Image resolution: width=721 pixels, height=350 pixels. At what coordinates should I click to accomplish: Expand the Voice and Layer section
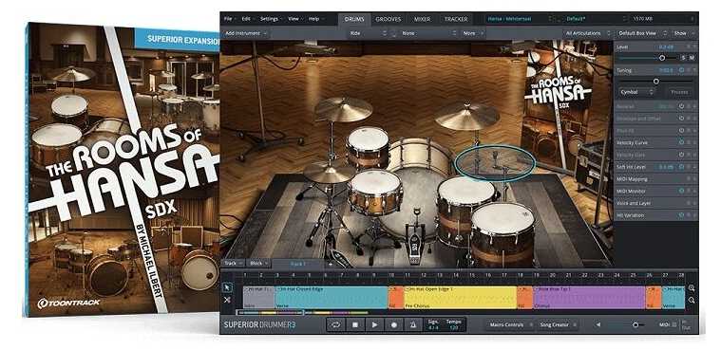[655, 203]
